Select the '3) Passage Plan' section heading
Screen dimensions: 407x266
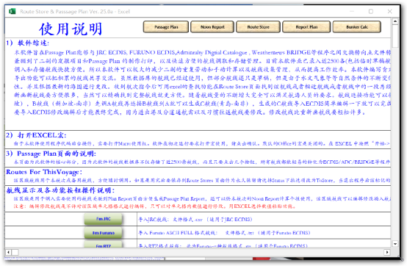51,154
